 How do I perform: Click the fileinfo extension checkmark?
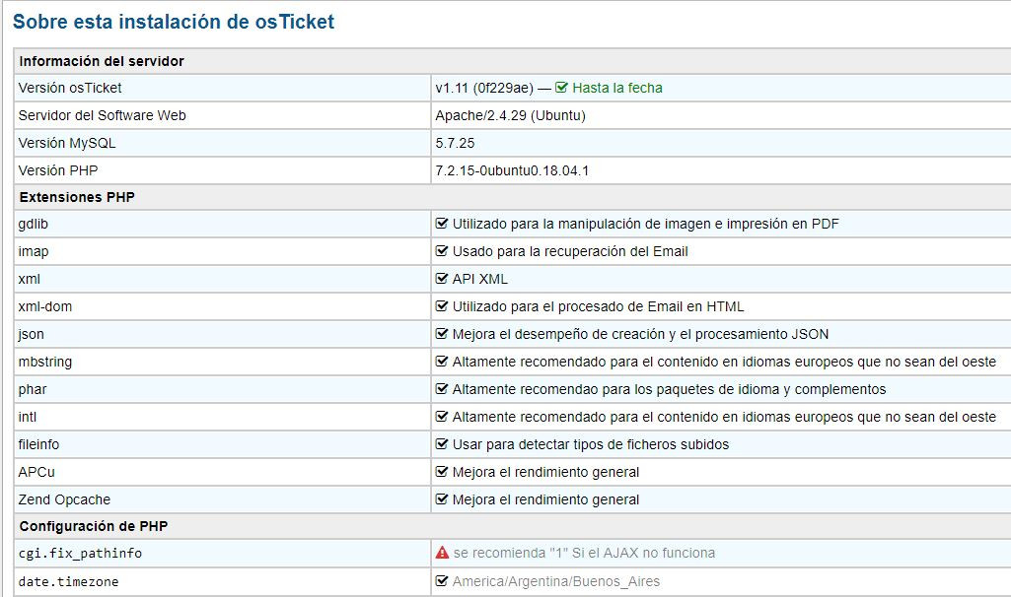pyautogui.click(x=442, y=444)
